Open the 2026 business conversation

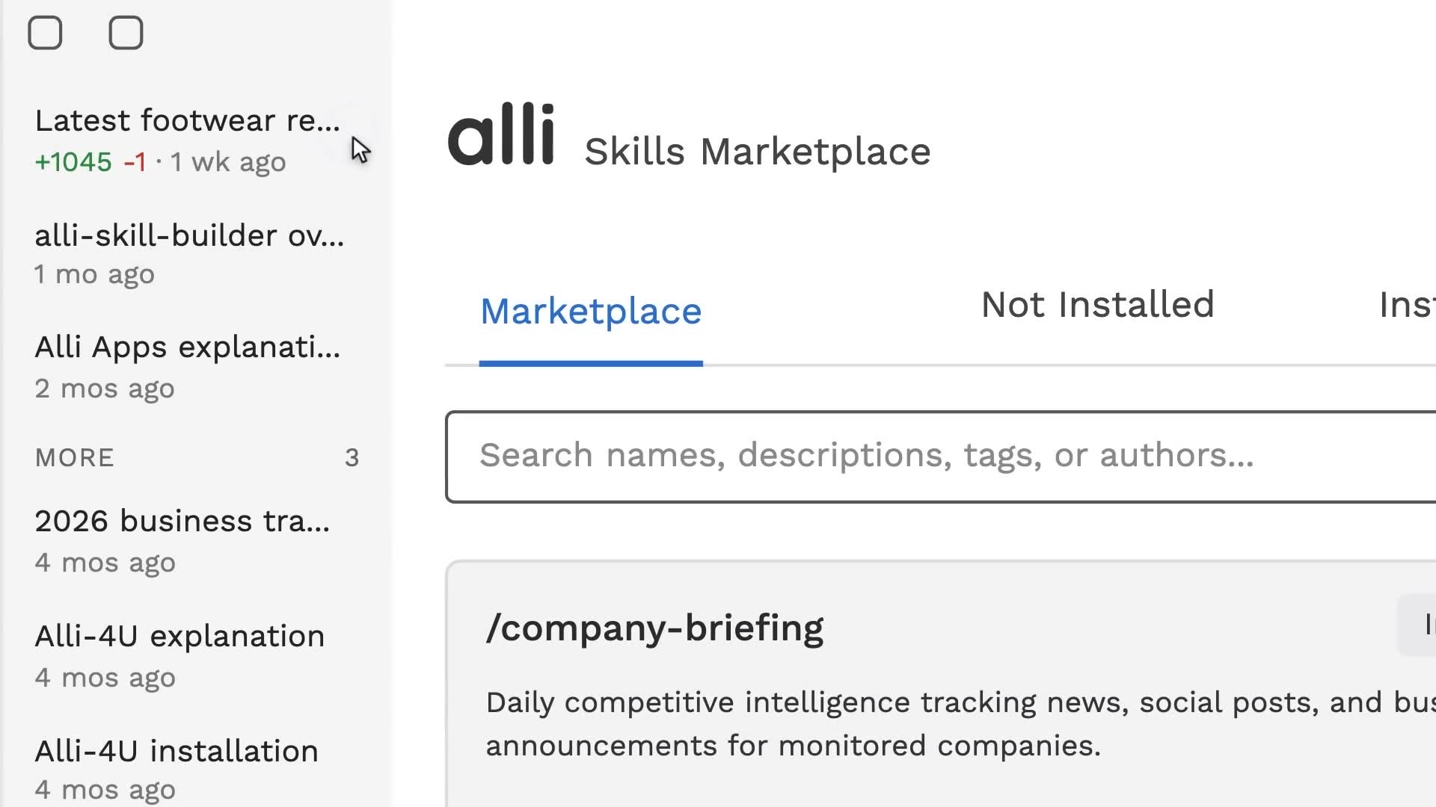[196, 541]
